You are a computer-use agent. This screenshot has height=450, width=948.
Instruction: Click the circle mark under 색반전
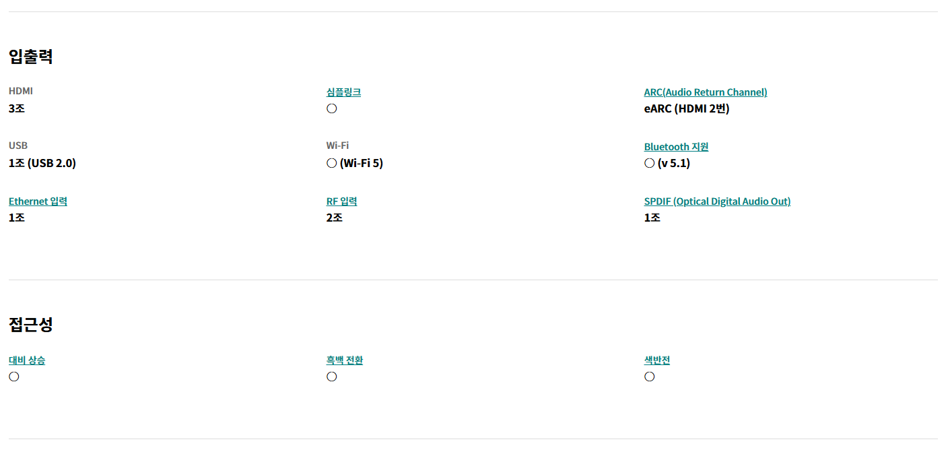[x=649, y=377]
